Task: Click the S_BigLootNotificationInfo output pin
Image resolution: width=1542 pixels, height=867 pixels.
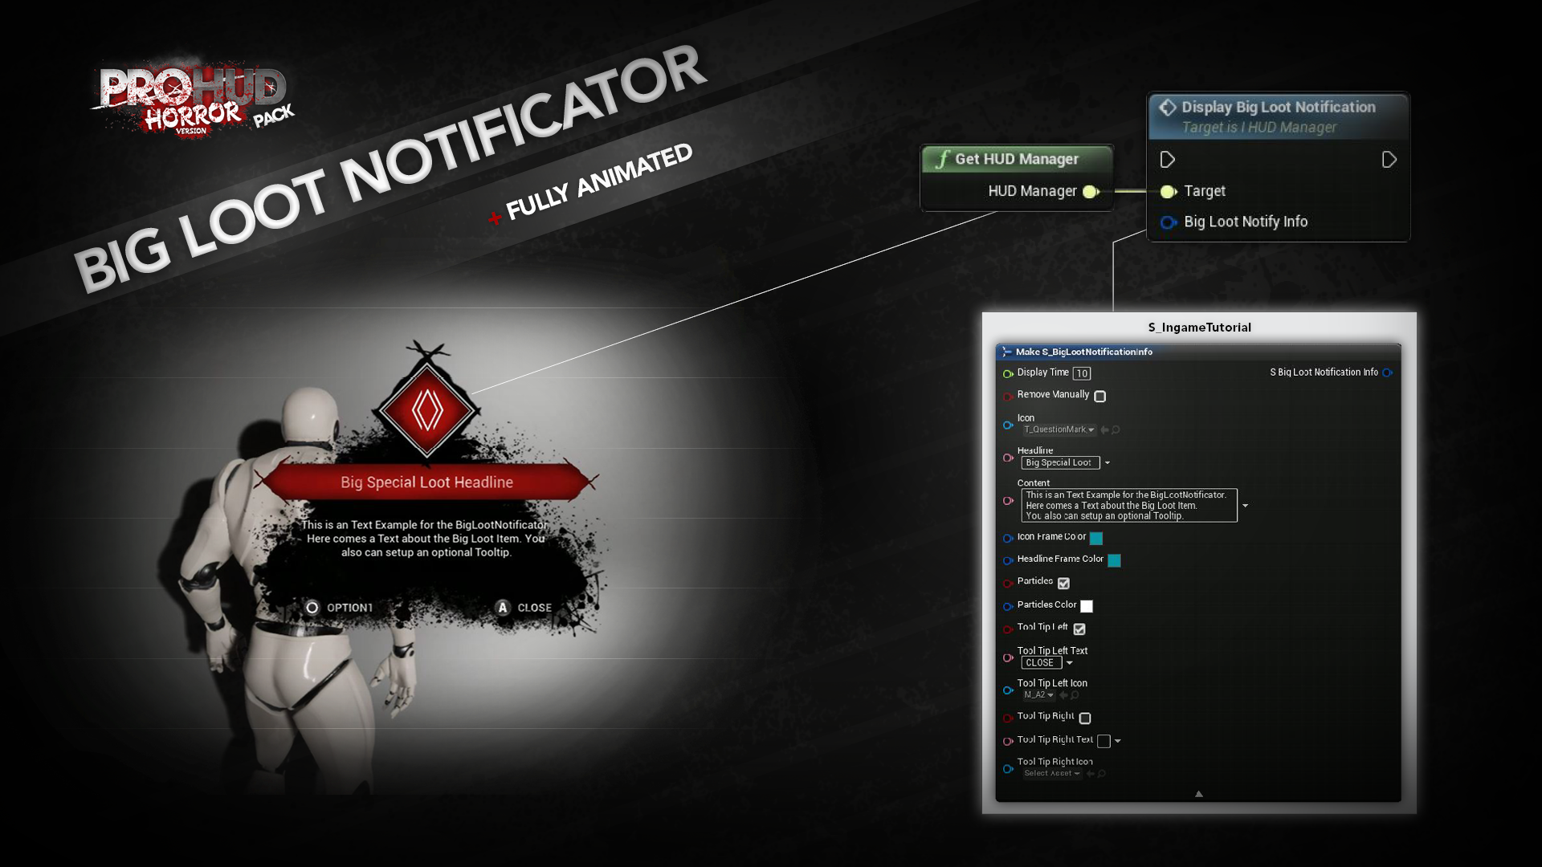Action: (x=1387, y=372)
